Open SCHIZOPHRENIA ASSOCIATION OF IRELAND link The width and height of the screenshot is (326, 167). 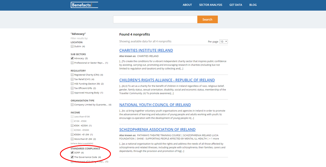(157, 129)
